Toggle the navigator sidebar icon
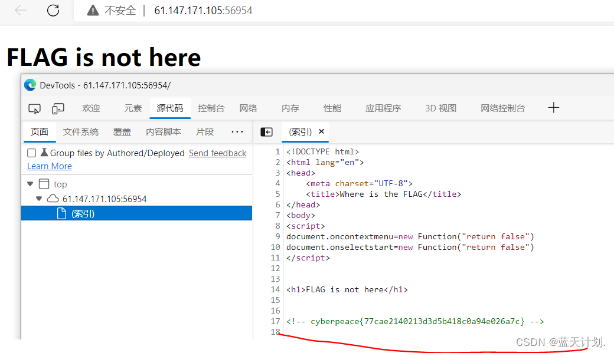 pyautogui.click(x=267, y=132)
